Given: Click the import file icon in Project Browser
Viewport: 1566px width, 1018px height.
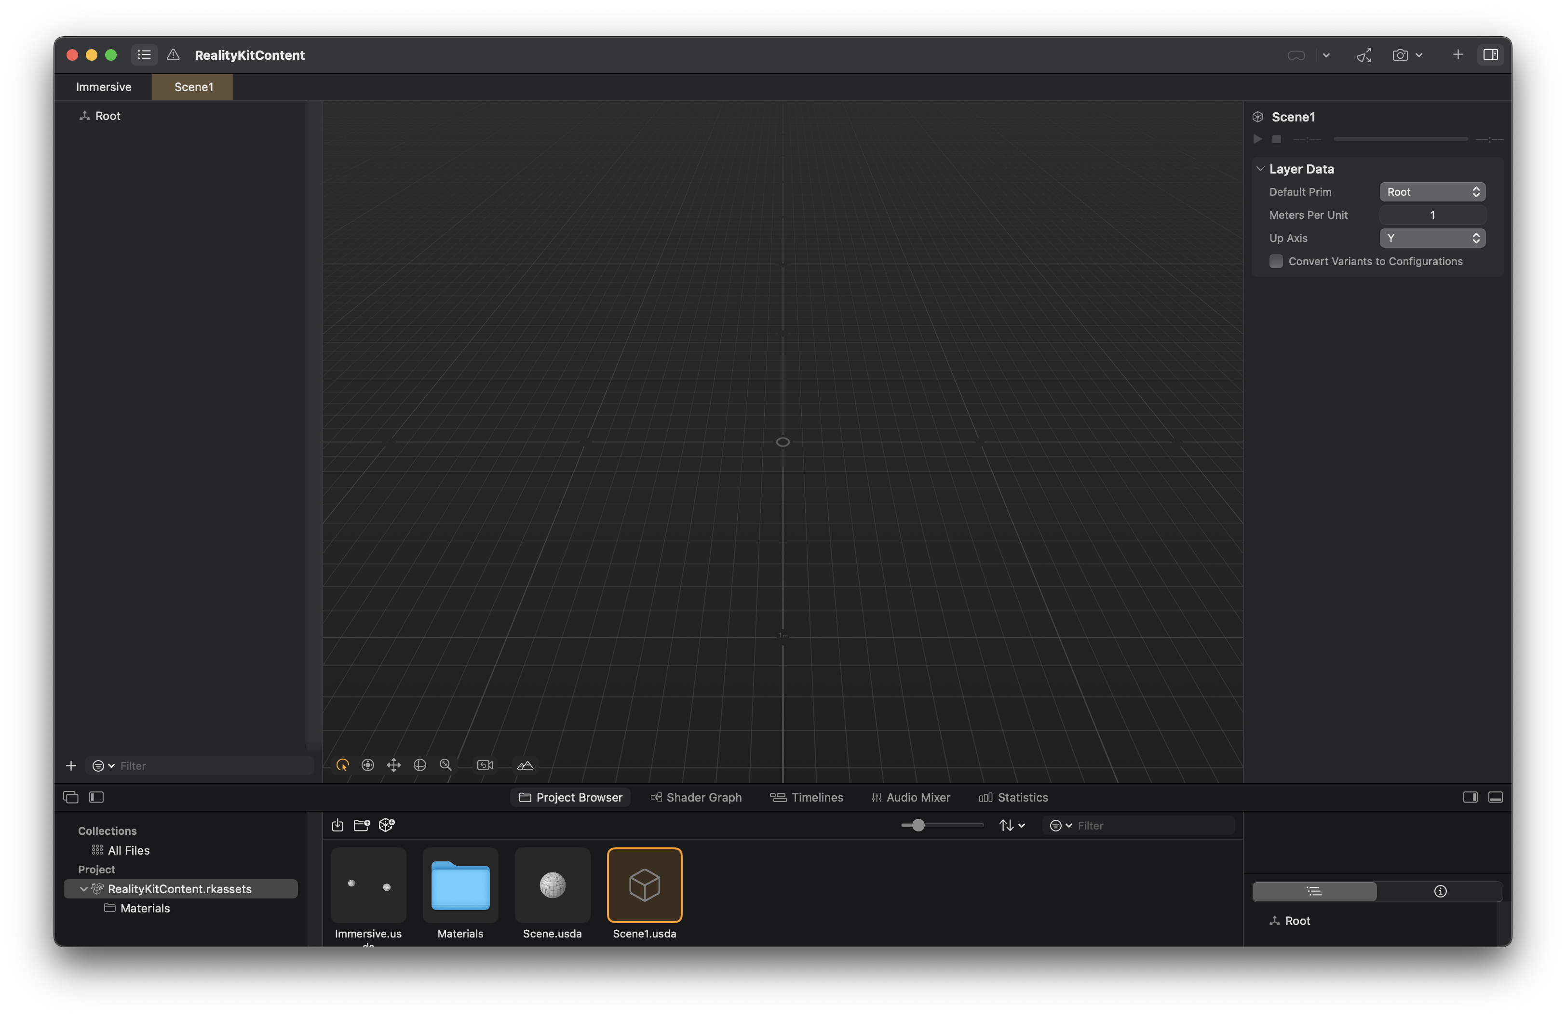Looking at the screenshot, I should point(337,825).
